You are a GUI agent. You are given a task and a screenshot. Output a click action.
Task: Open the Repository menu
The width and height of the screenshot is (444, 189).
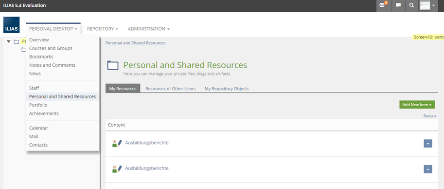point(103,29)
